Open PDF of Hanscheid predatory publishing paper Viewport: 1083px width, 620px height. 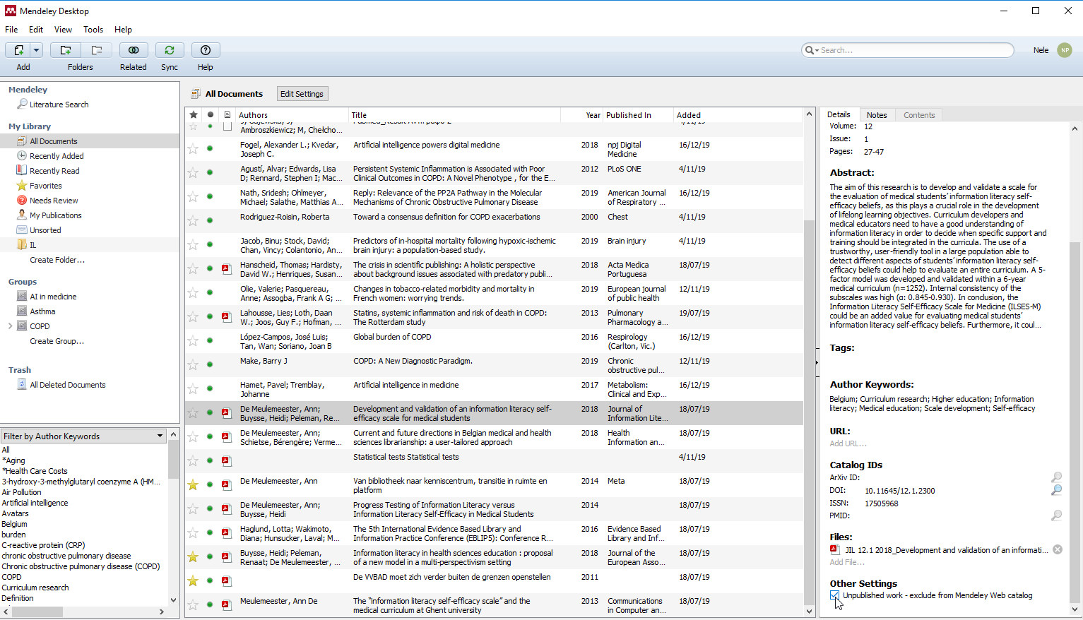(226, 268)
